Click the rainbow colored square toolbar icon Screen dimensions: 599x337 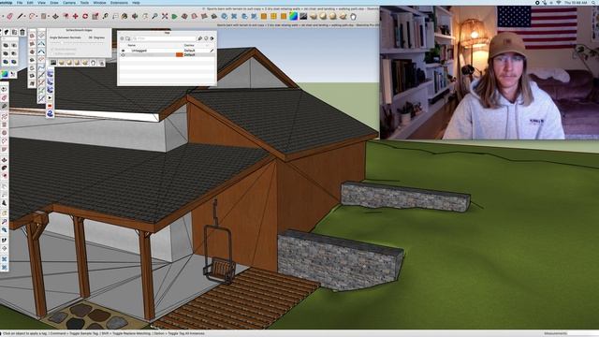pos(293,16)
